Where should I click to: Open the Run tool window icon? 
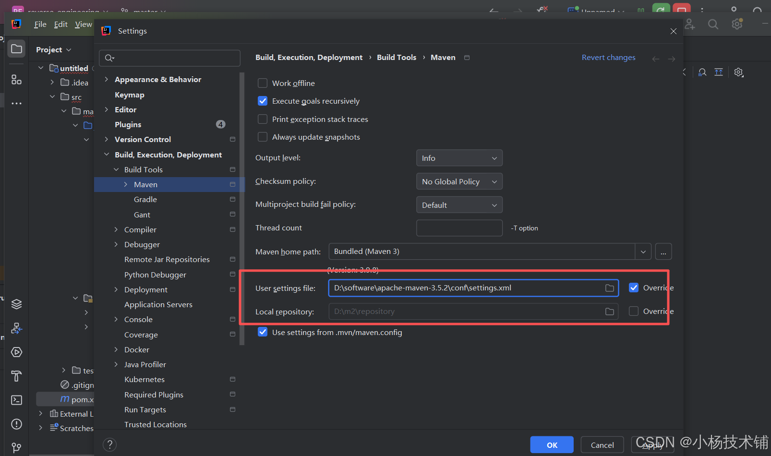16,352
